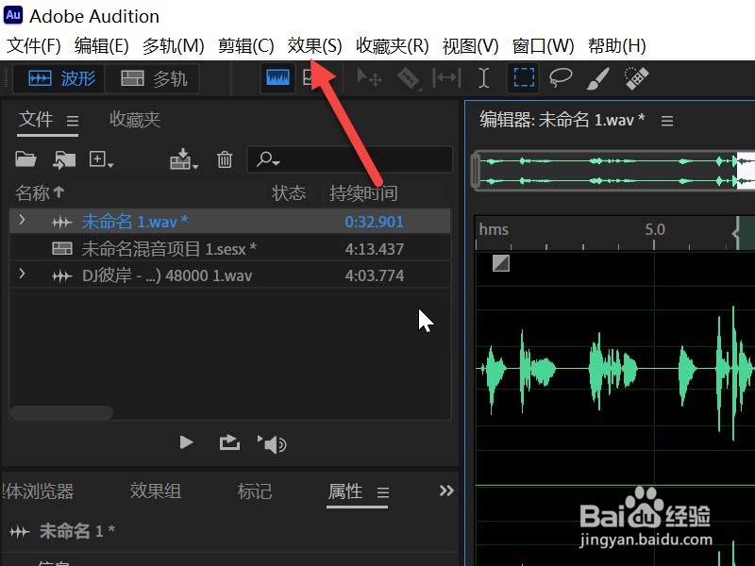Open the editor panel options menu
755x566 pixels.
(667, 121)
